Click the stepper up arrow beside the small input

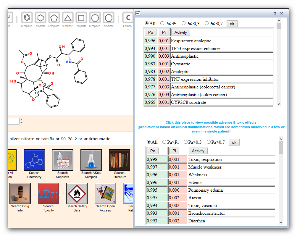[x=21, y=120]
